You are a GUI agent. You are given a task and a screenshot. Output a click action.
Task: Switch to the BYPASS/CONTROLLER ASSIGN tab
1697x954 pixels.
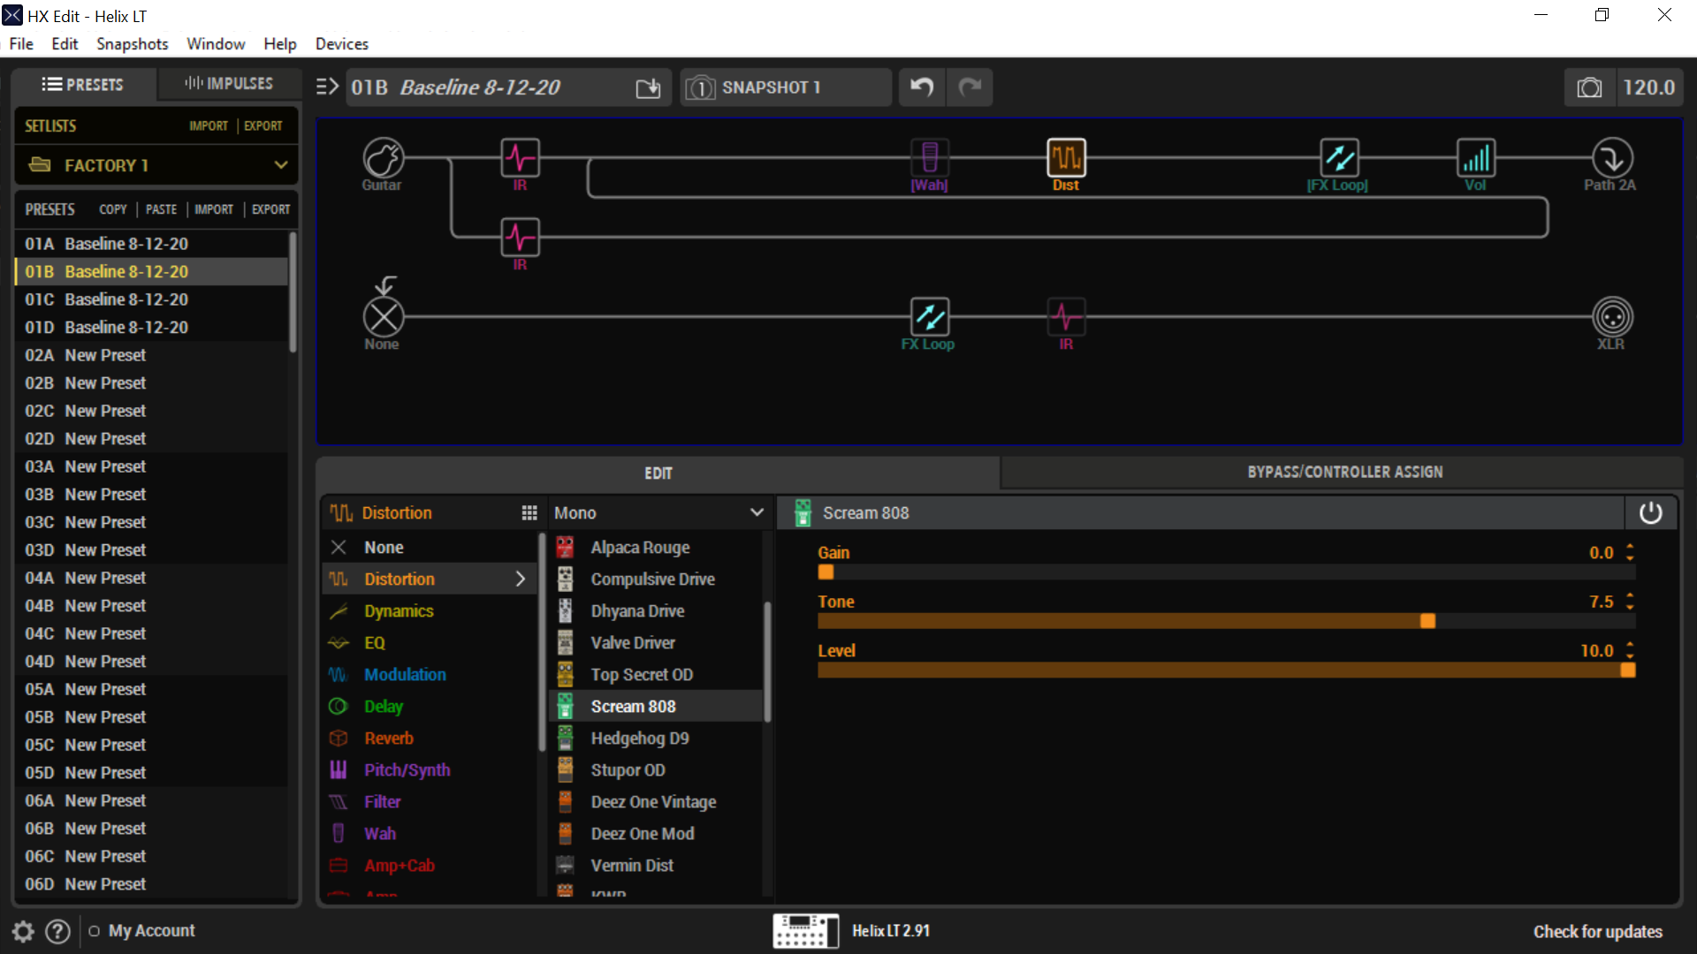1344,473
